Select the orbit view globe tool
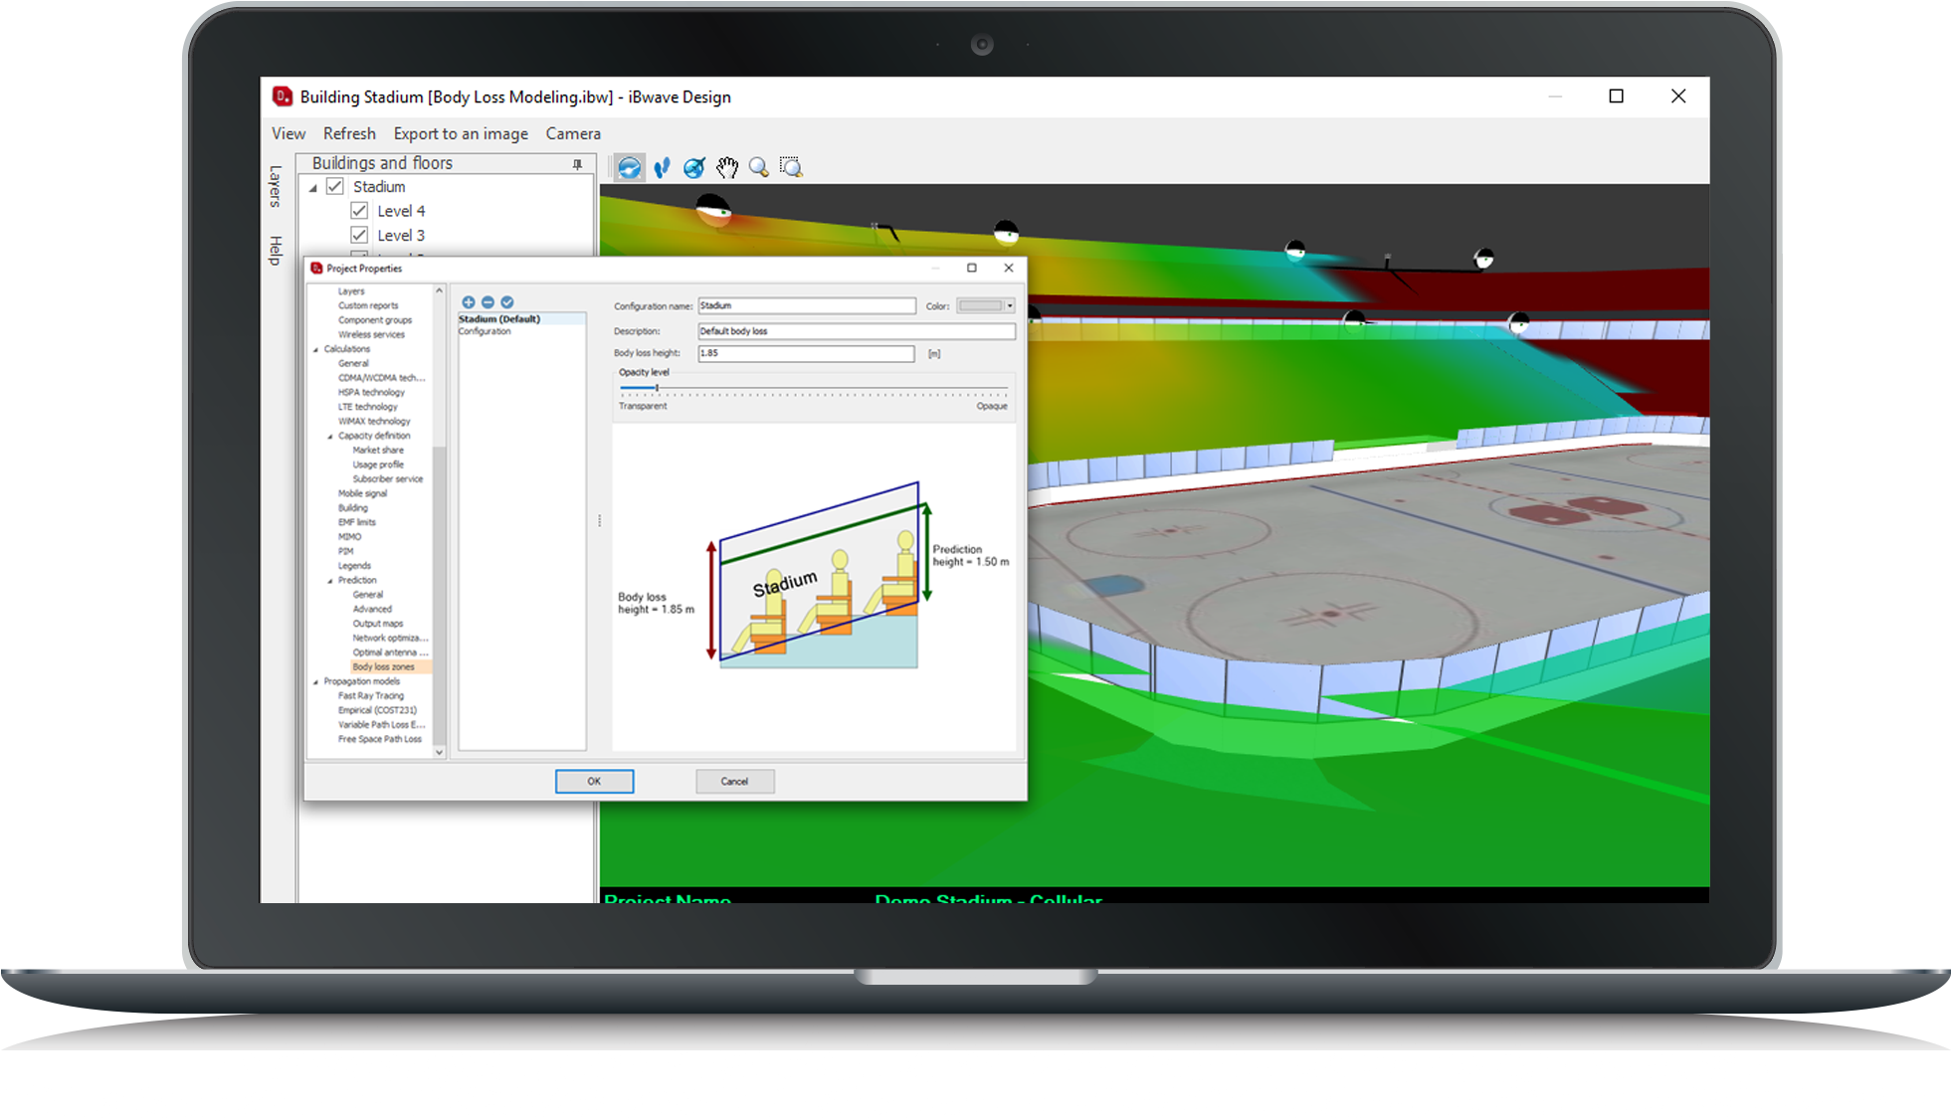Viewport: 1951px width, 1118px height. [x=629, y=168]
